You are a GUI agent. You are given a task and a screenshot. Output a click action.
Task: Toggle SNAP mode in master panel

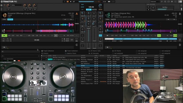(x=82, y=5)
